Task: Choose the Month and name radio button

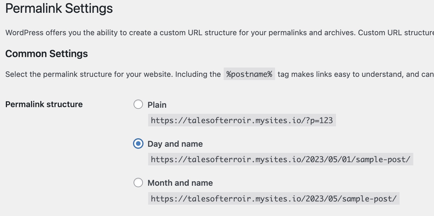Action: pyautogui.click(x=138, y=183)
